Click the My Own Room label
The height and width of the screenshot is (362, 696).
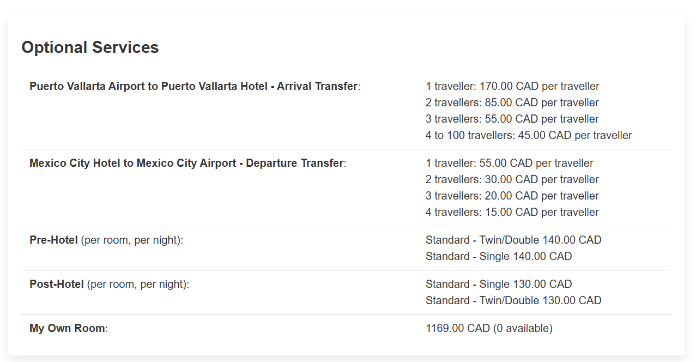pyautogui.click(x=67, y=328)
